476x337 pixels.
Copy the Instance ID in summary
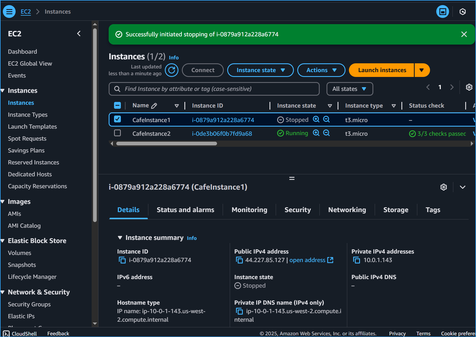(x=122, y=260)
